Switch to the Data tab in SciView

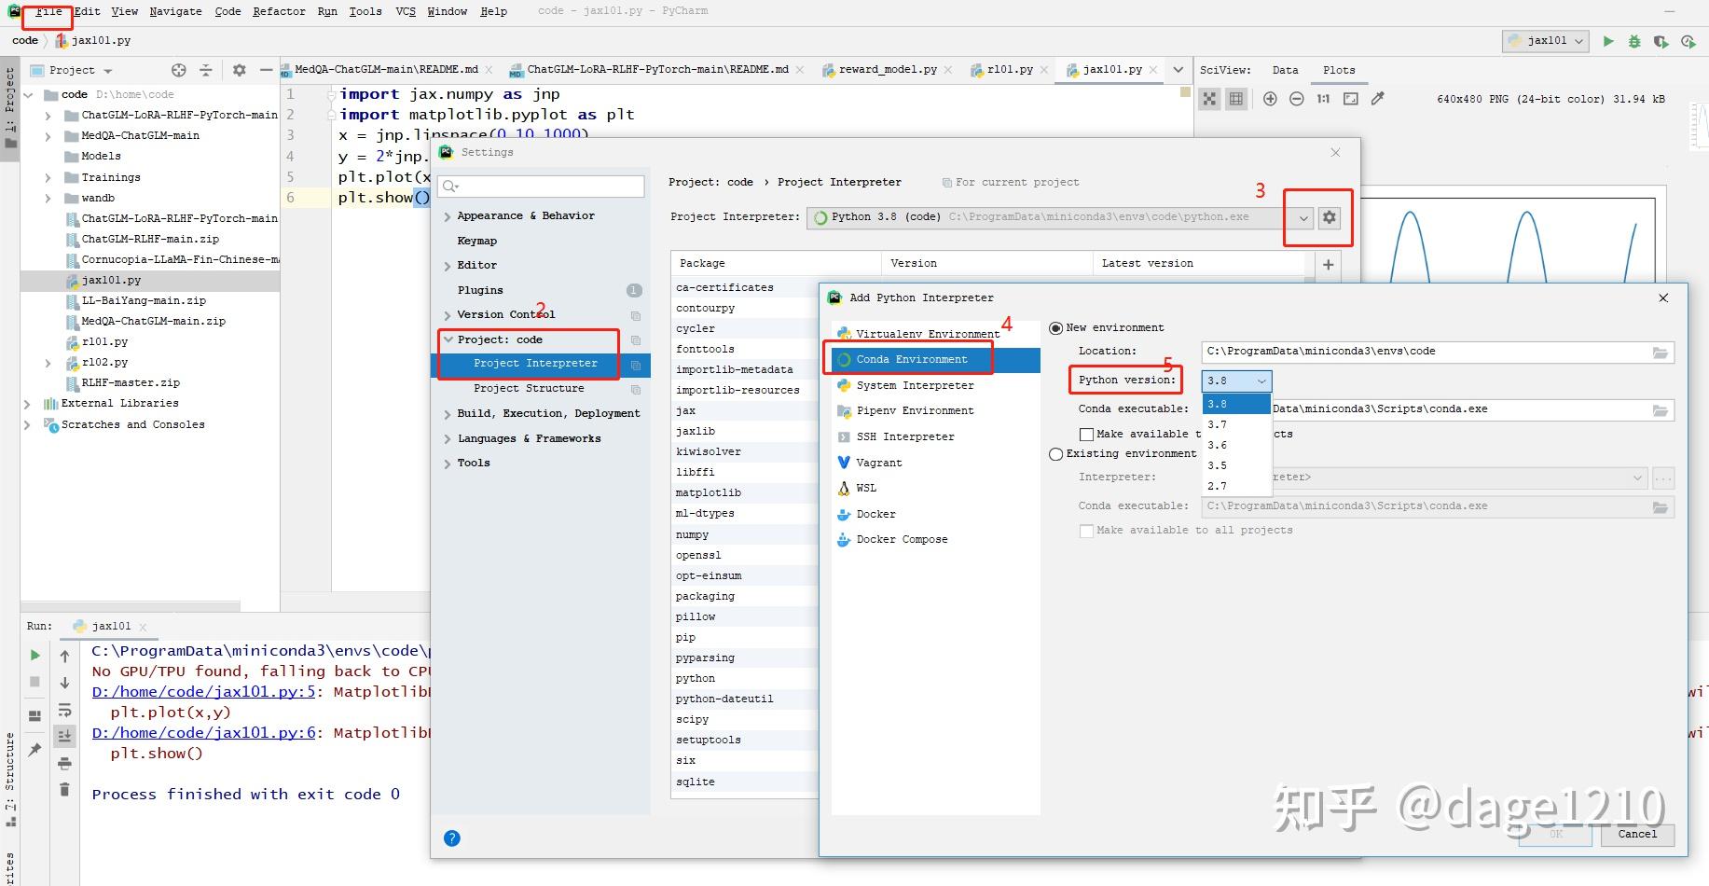pos(1286,70)
